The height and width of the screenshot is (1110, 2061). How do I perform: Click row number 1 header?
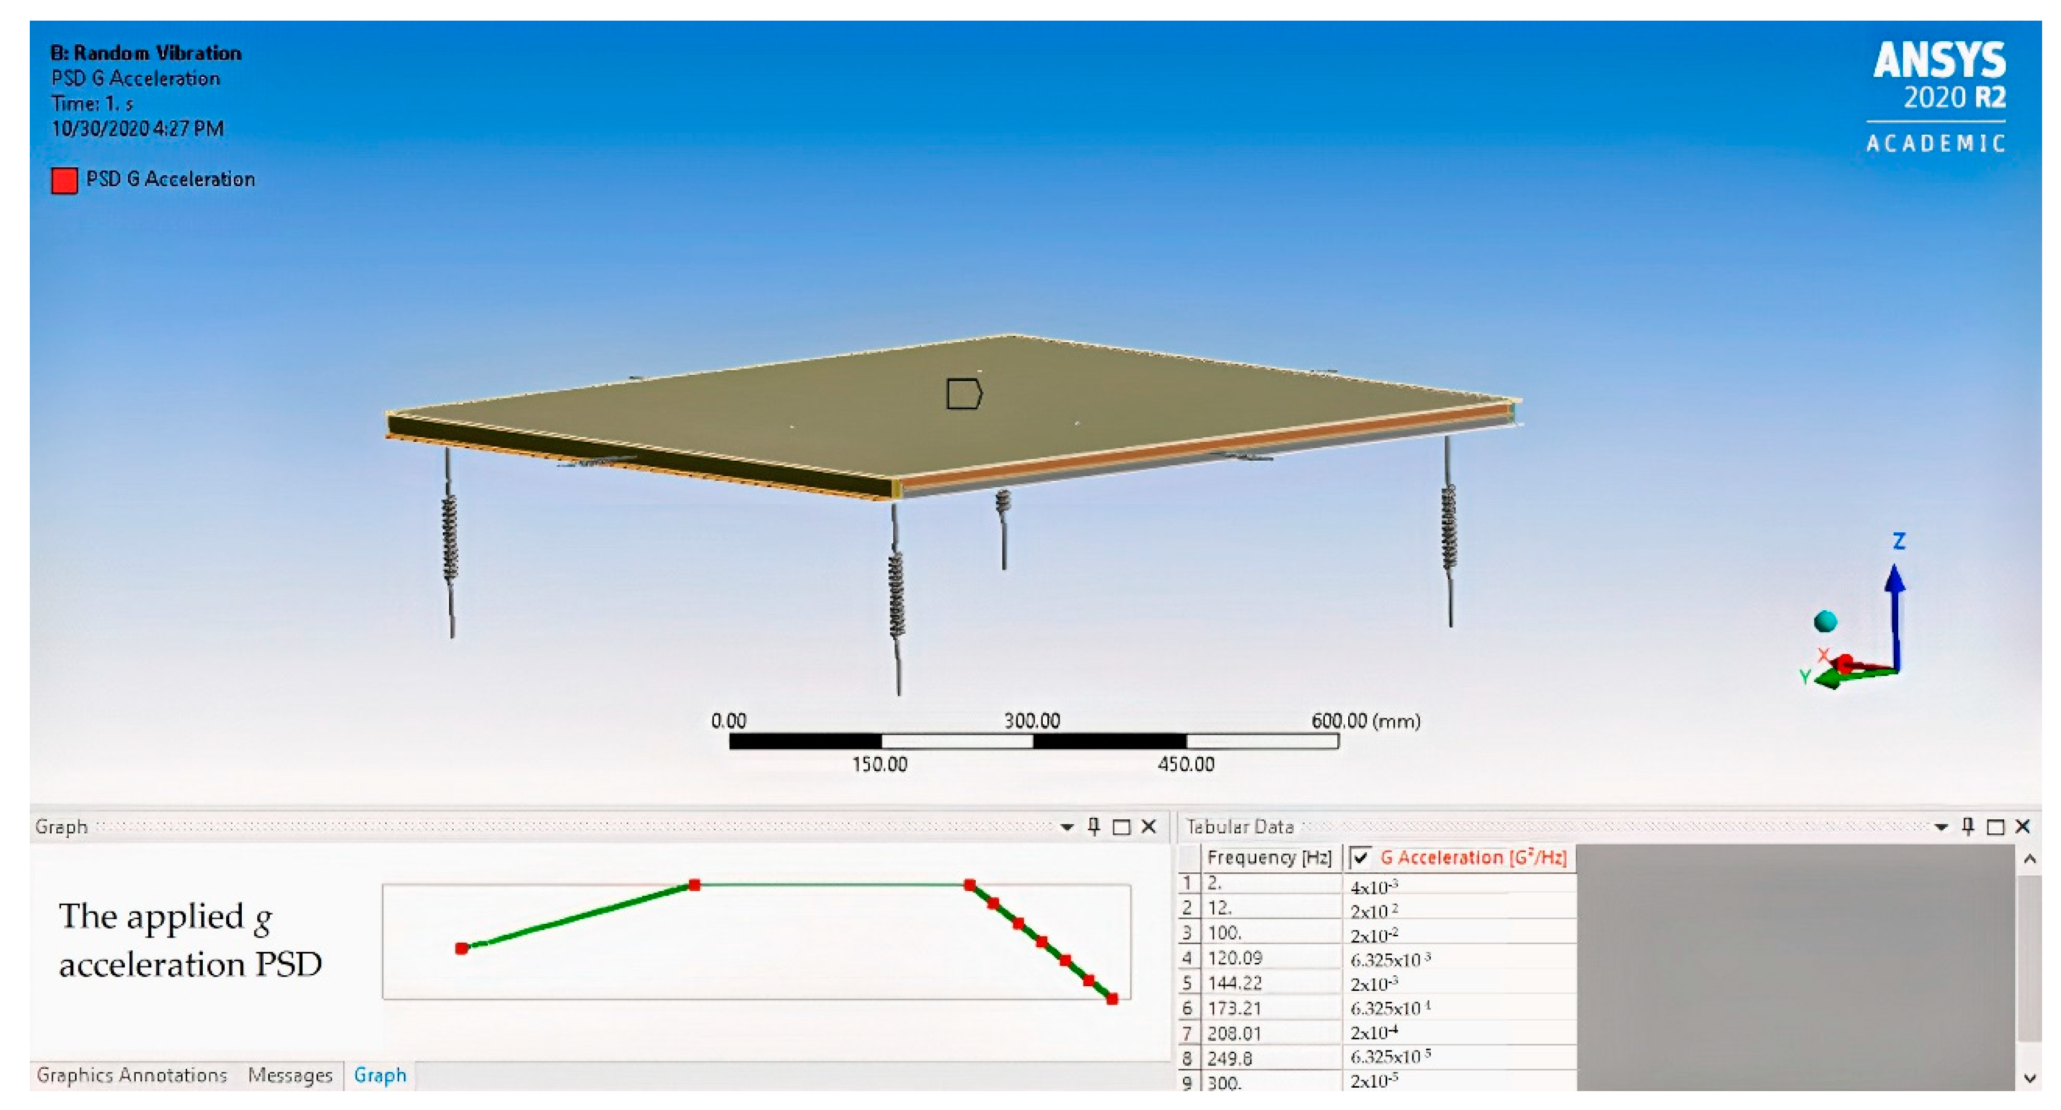point(1189,882)
